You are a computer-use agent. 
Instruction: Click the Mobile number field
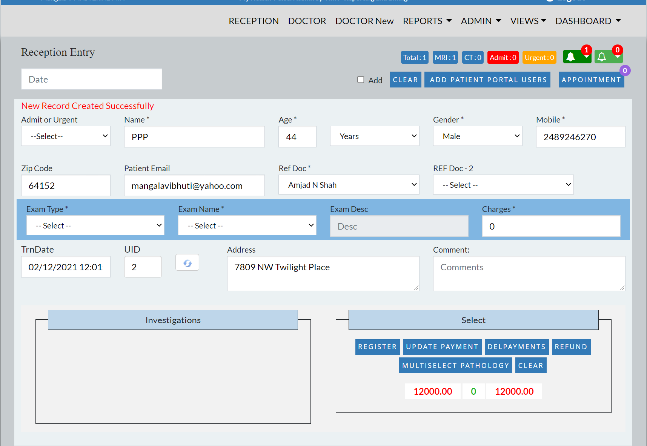[x=581, y=137]
